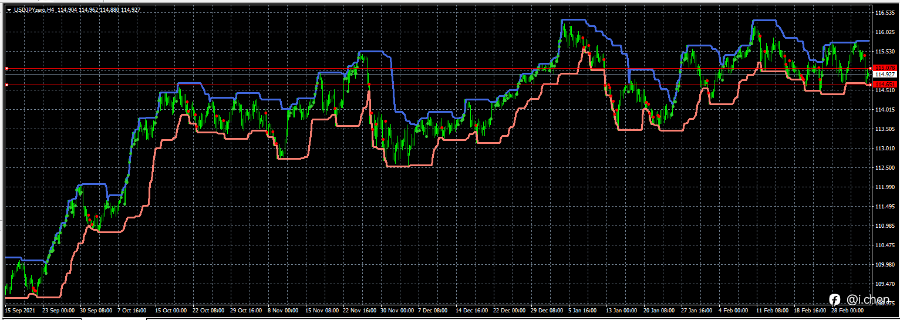900x320 pixels.
Task: Open the chart menu arrow beside USDJPYzero,H4
Action: (x=9, y=10)
